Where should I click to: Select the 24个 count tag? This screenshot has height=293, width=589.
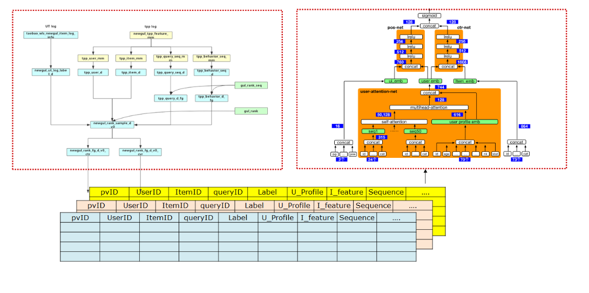(x=372, y=159)
